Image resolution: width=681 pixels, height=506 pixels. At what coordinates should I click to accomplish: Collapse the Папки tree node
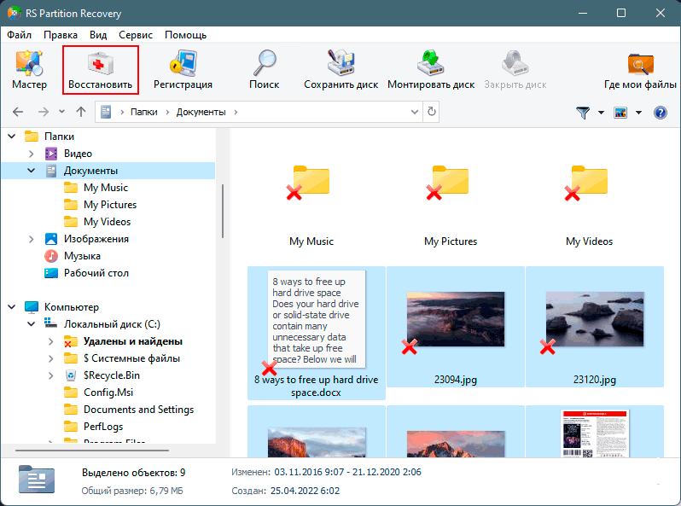pos(12,137)
